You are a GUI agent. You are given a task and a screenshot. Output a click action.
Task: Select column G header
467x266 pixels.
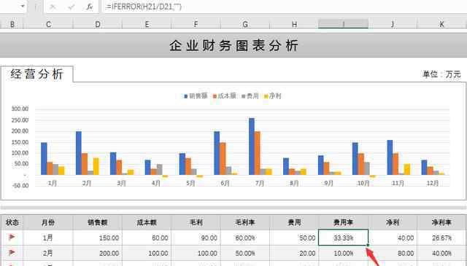[x=245, y=24]
